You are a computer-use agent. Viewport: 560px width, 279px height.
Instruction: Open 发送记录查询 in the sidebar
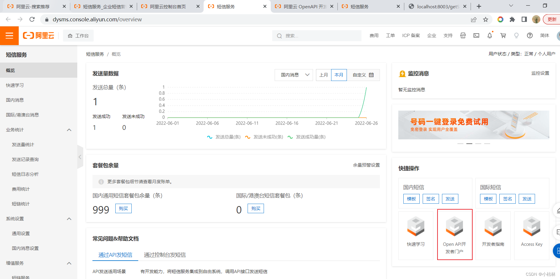[x=25, y=160]
